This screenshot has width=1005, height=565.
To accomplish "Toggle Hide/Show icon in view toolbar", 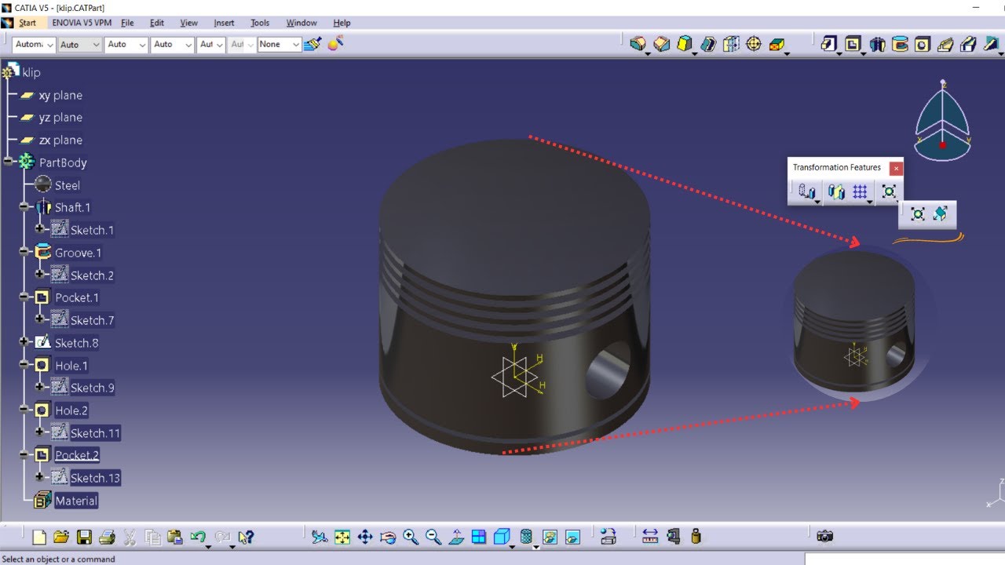I will (550, 537).
